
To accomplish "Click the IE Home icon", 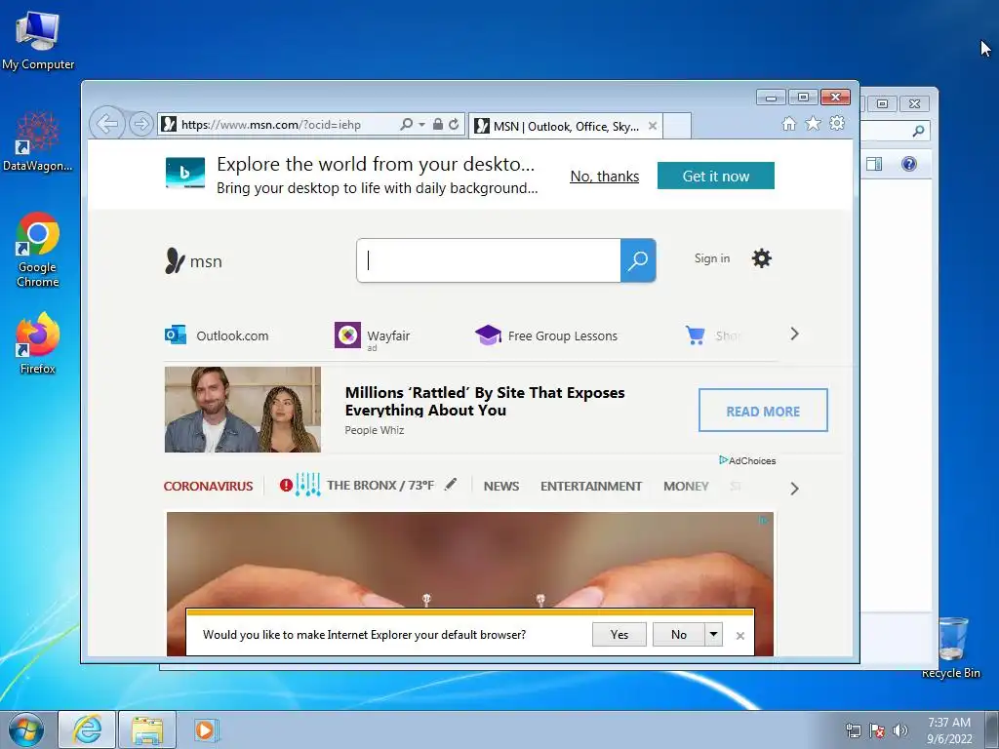I will pos(789,124).
